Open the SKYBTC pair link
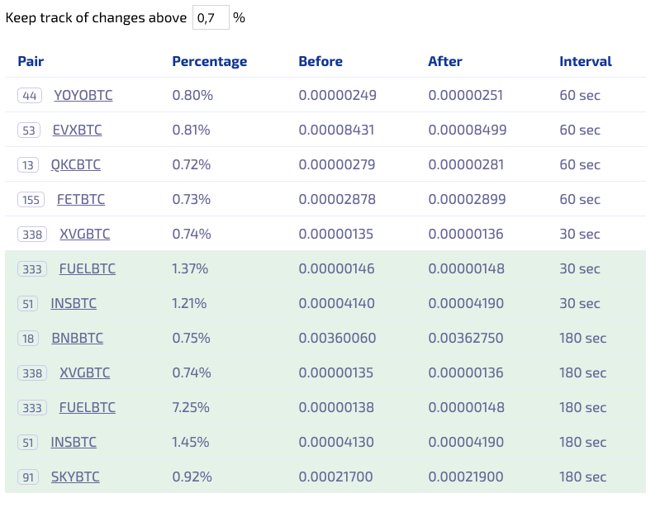This screenshot has width=660, height=517. click(75, 477)
